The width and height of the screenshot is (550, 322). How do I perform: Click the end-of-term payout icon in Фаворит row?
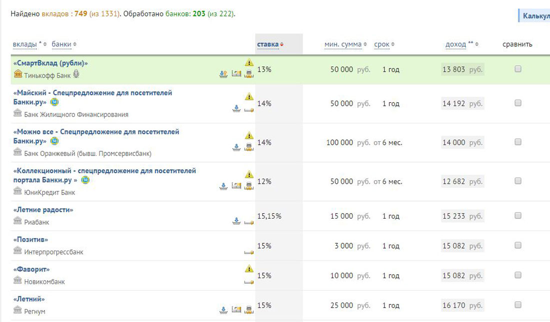coord(249,282)
